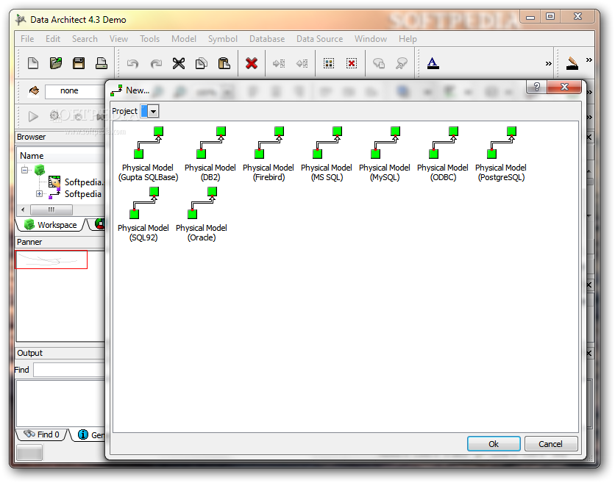Open the Help menu
Viewport: 615px width, 483px height.
(x=408, y=39)
